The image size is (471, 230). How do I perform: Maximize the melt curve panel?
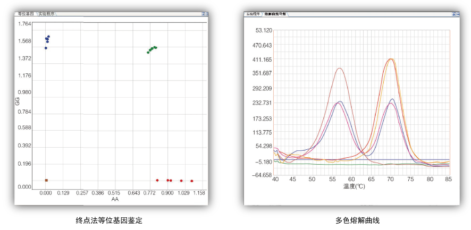453,14
